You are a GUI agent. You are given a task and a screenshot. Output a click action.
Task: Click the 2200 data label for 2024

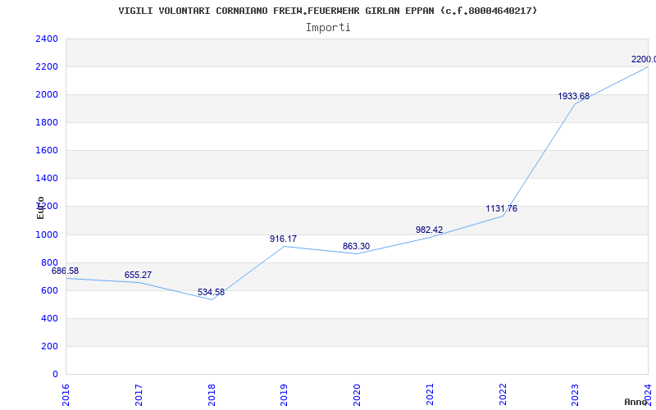pos(644,59)
